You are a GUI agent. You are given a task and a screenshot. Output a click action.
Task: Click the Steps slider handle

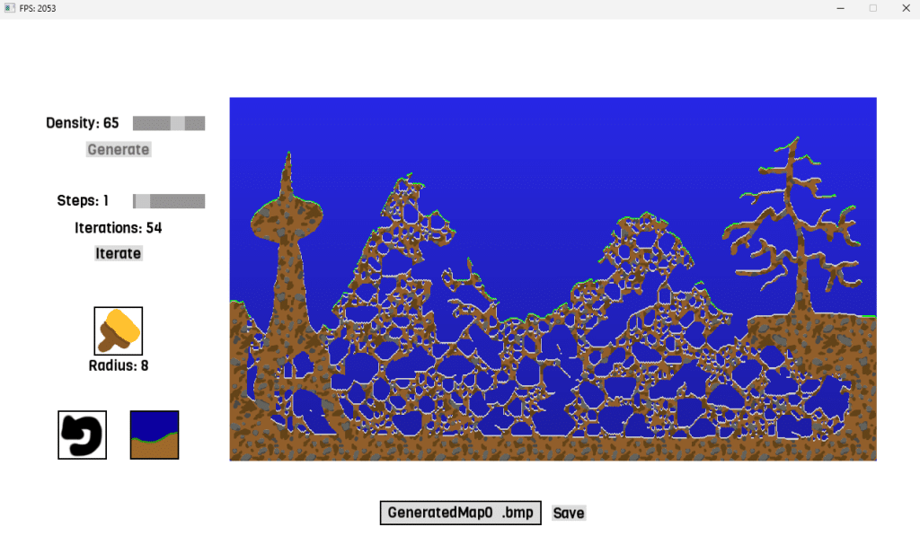click(x=142, y=201)
